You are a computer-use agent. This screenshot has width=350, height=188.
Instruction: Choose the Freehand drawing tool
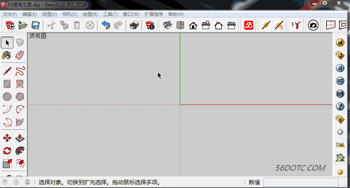coord(20,71)
